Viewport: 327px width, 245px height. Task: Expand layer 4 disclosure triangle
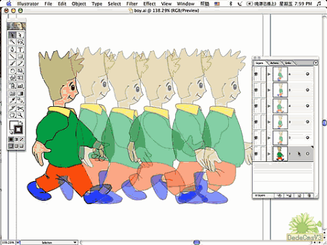269,106
